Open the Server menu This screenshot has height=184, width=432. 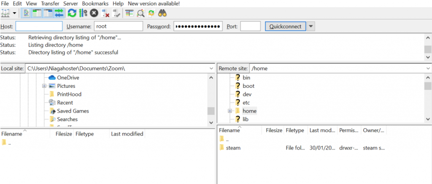coord(70,3)
